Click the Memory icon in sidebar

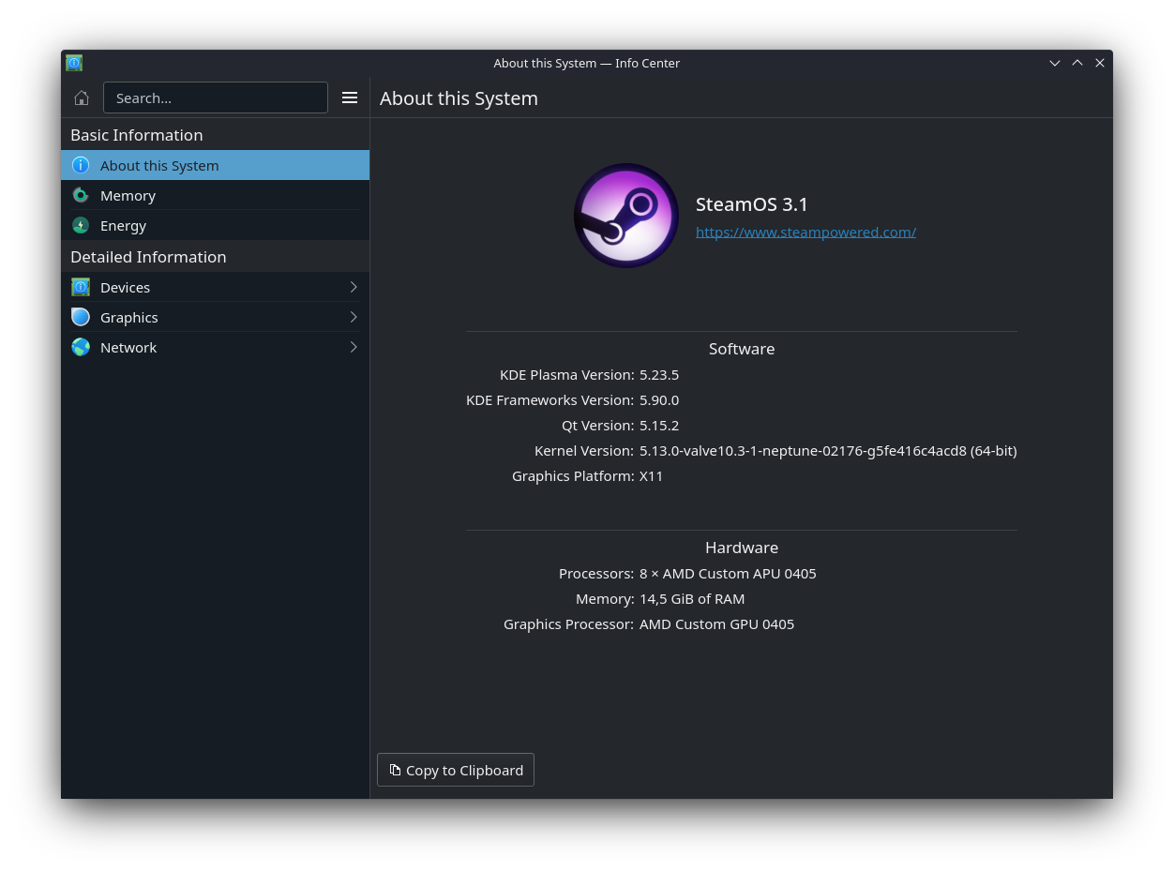81,195
